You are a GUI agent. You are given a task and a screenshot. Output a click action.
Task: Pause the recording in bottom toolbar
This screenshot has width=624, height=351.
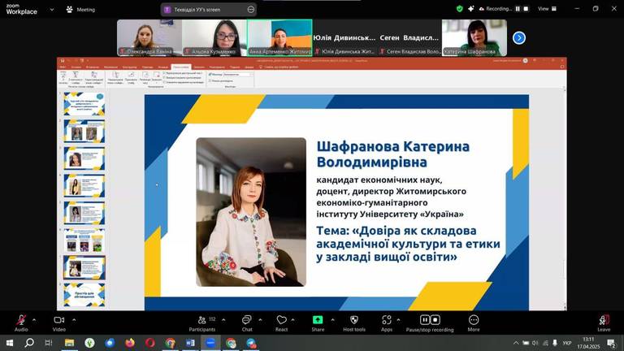[424, 320]
